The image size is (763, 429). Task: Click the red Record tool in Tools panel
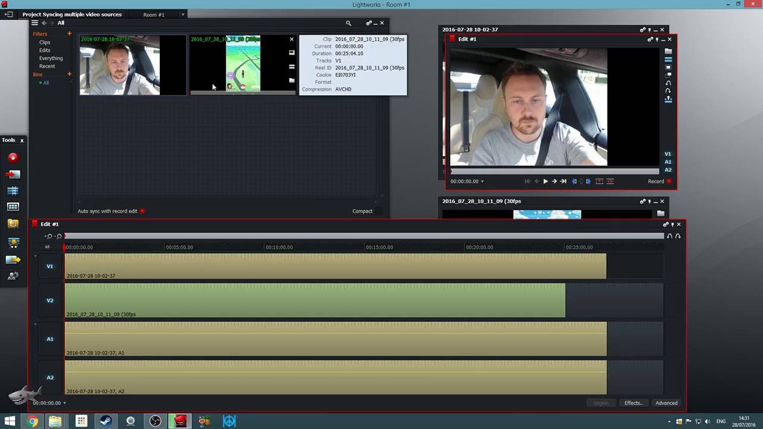pyautogui.click(x=13, y=158)
